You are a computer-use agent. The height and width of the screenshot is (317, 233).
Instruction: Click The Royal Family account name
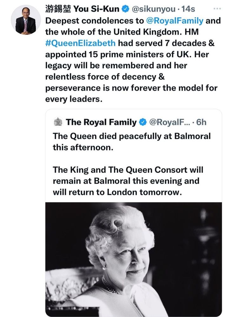click(101, 122)
